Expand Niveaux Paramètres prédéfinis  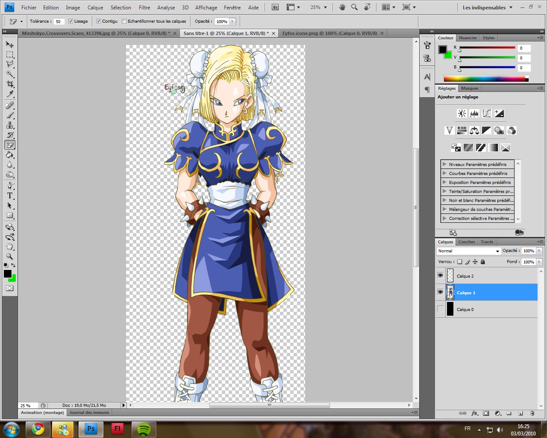click(x=444, y=164)
